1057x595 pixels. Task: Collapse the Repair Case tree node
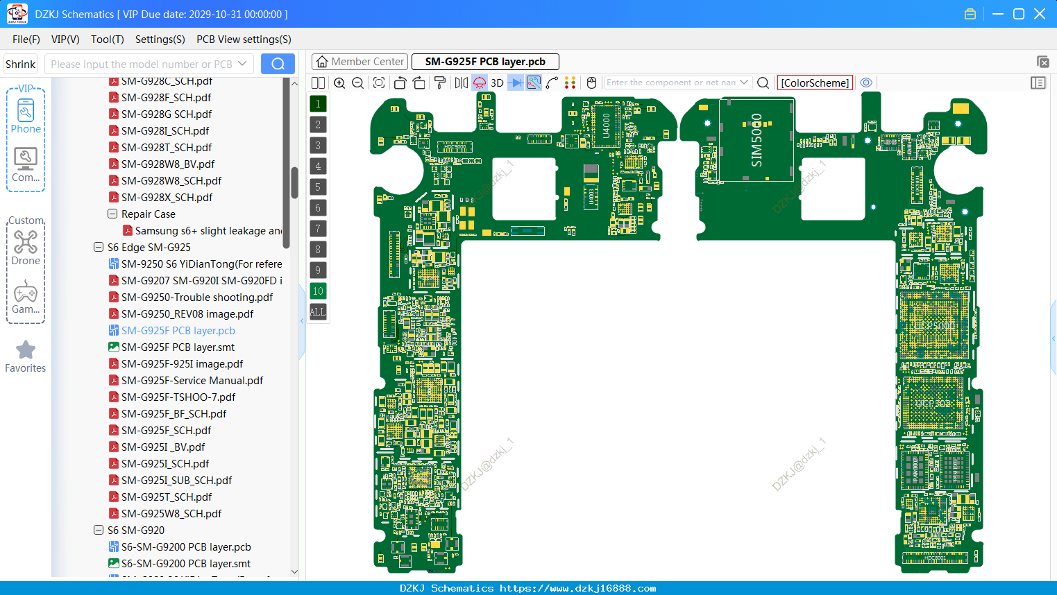coord(112,214)
